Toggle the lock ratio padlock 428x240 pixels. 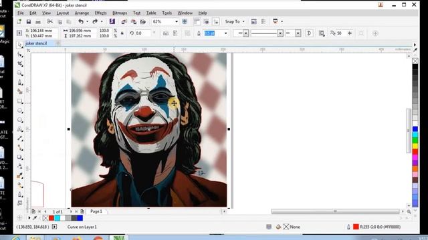pyautogui.click(x=122, y=33)
